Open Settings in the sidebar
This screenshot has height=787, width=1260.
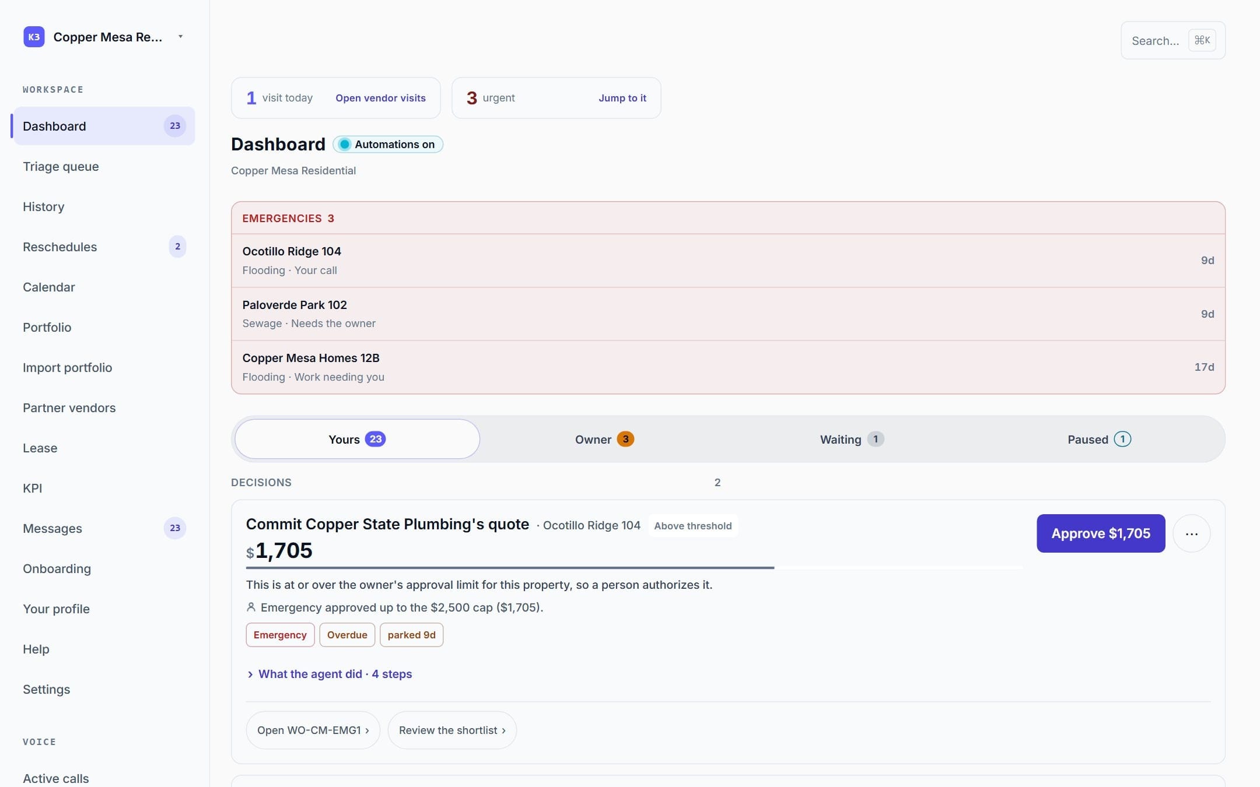pyautogui.click(x=104, y=689)
